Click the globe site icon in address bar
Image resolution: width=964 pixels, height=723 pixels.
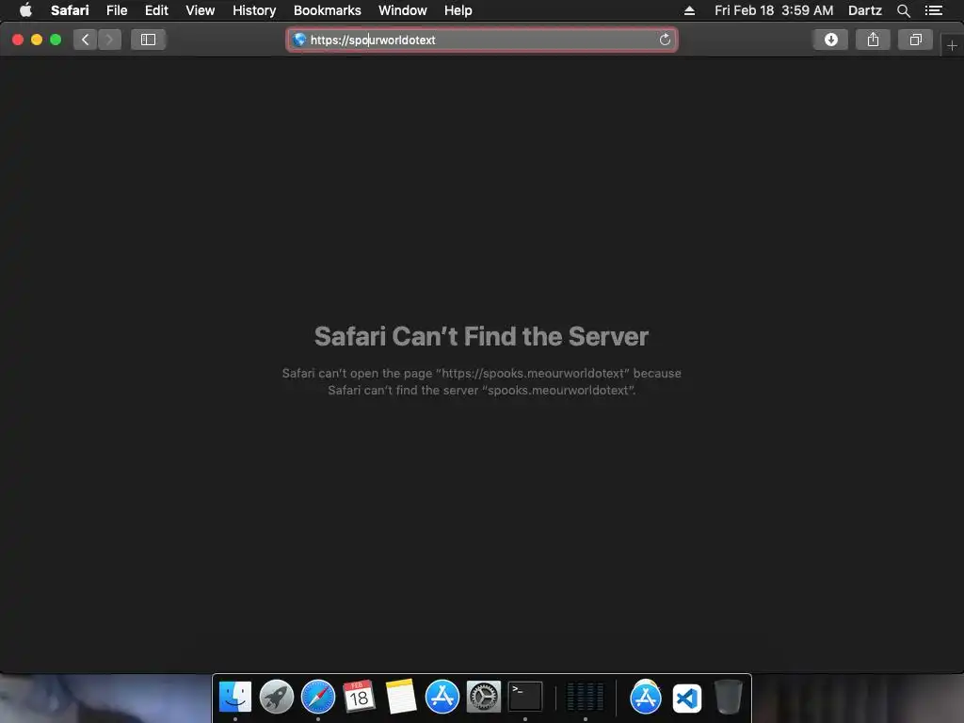coord(299,40)
